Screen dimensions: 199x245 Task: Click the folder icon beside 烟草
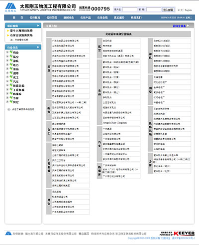coord(11,73)
